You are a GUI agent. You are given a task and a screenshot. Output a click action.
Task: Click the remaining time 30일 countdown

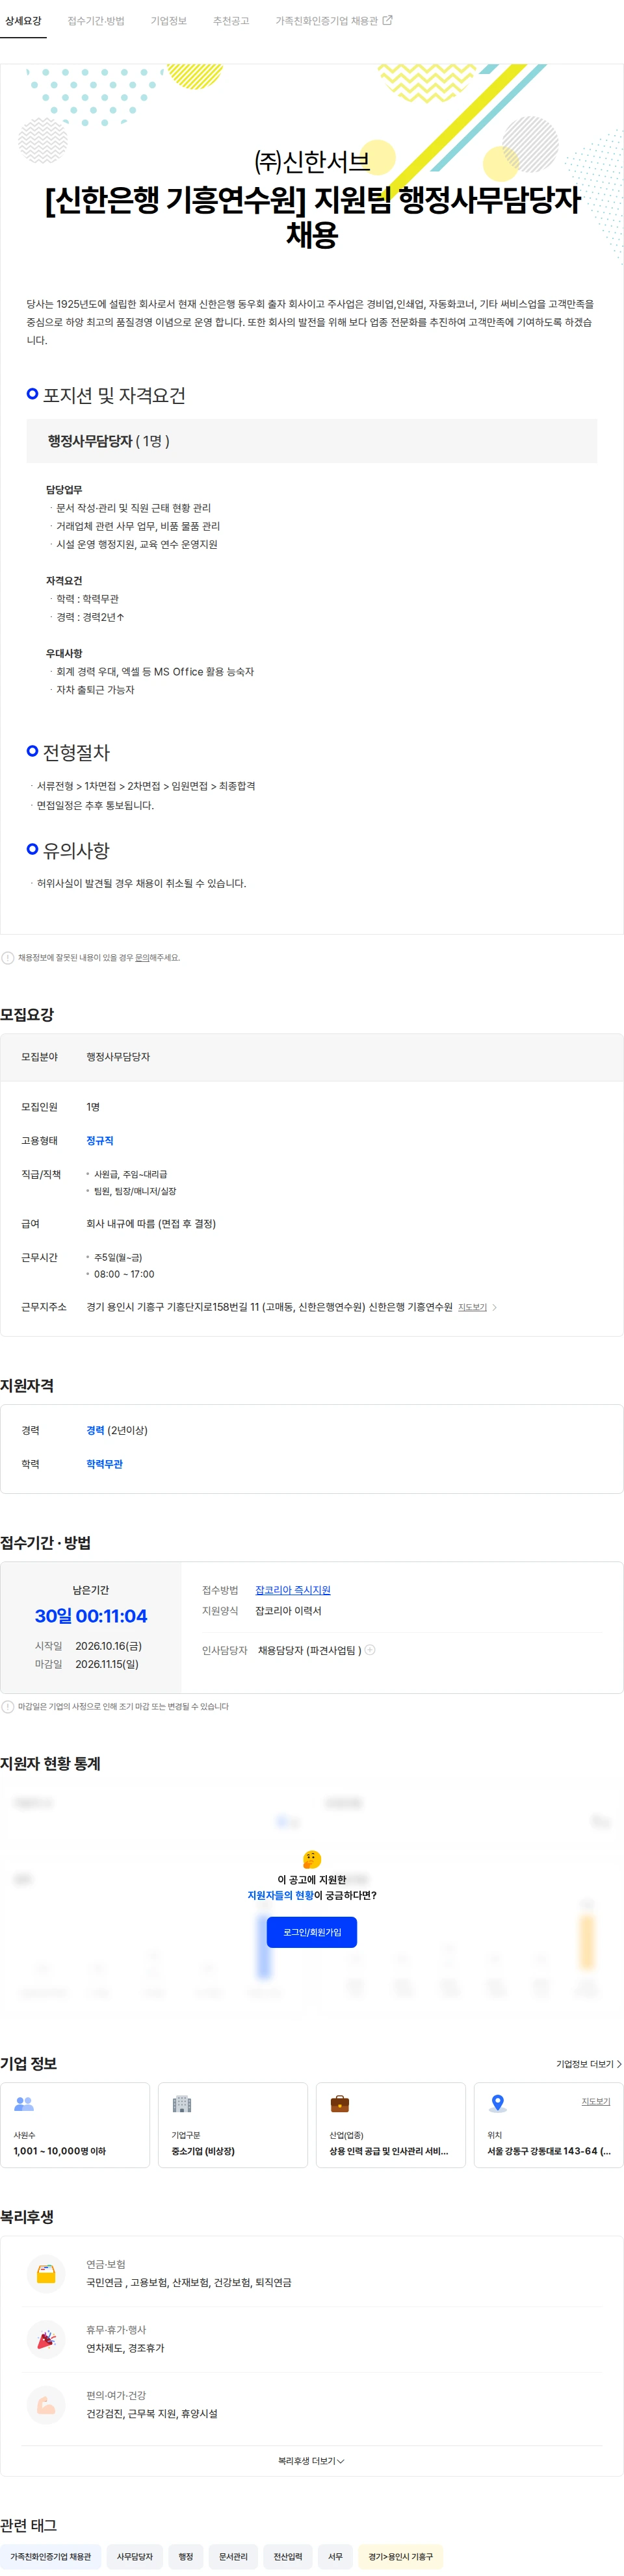91,1616
